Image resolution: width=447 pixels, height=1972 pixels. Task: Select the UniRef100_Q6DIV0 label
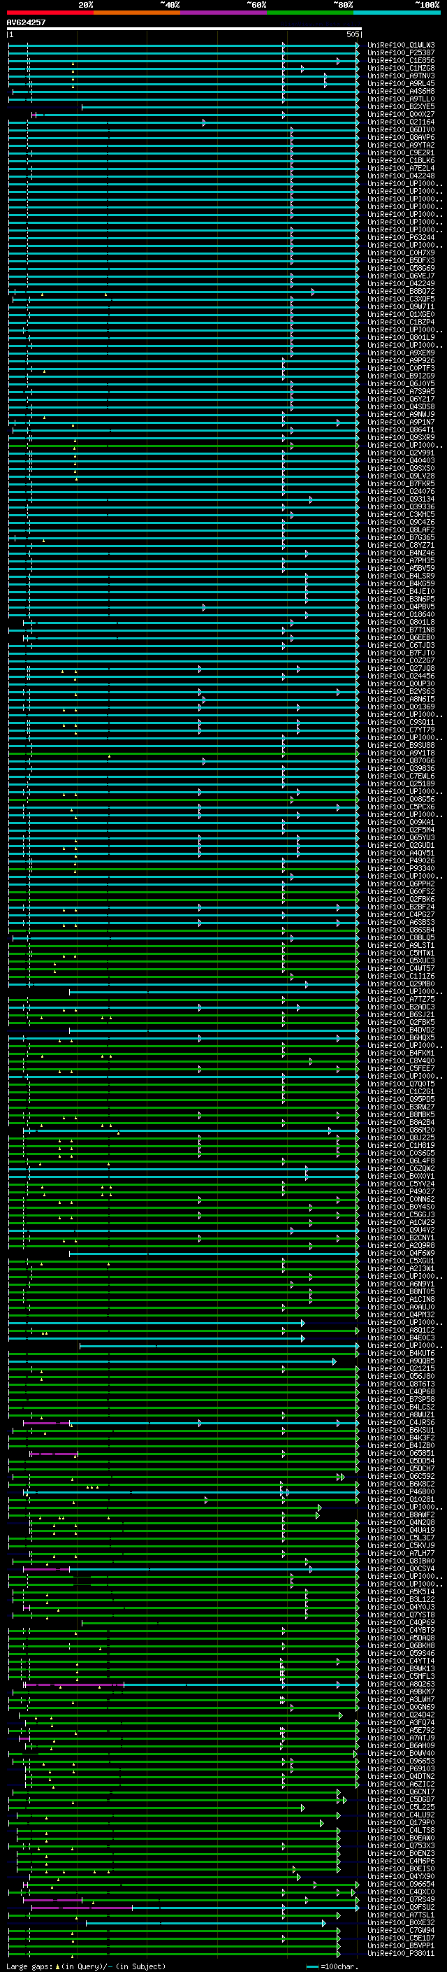[401, 130]
